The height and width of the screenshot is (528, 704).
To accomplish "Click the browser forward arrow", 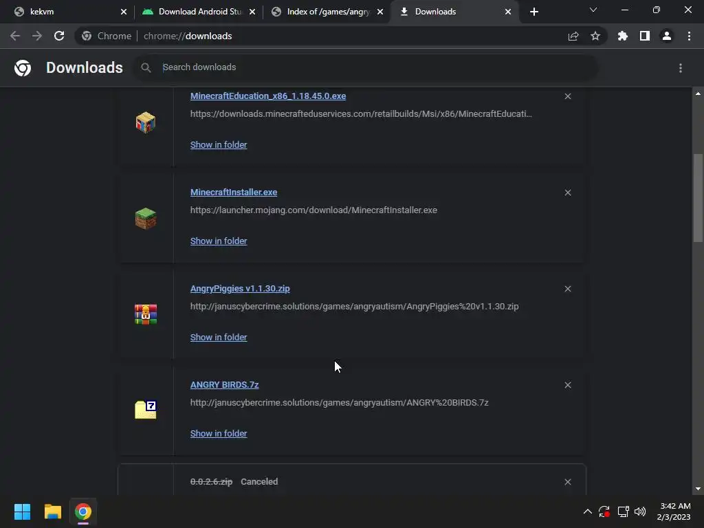I will [37, 36].
